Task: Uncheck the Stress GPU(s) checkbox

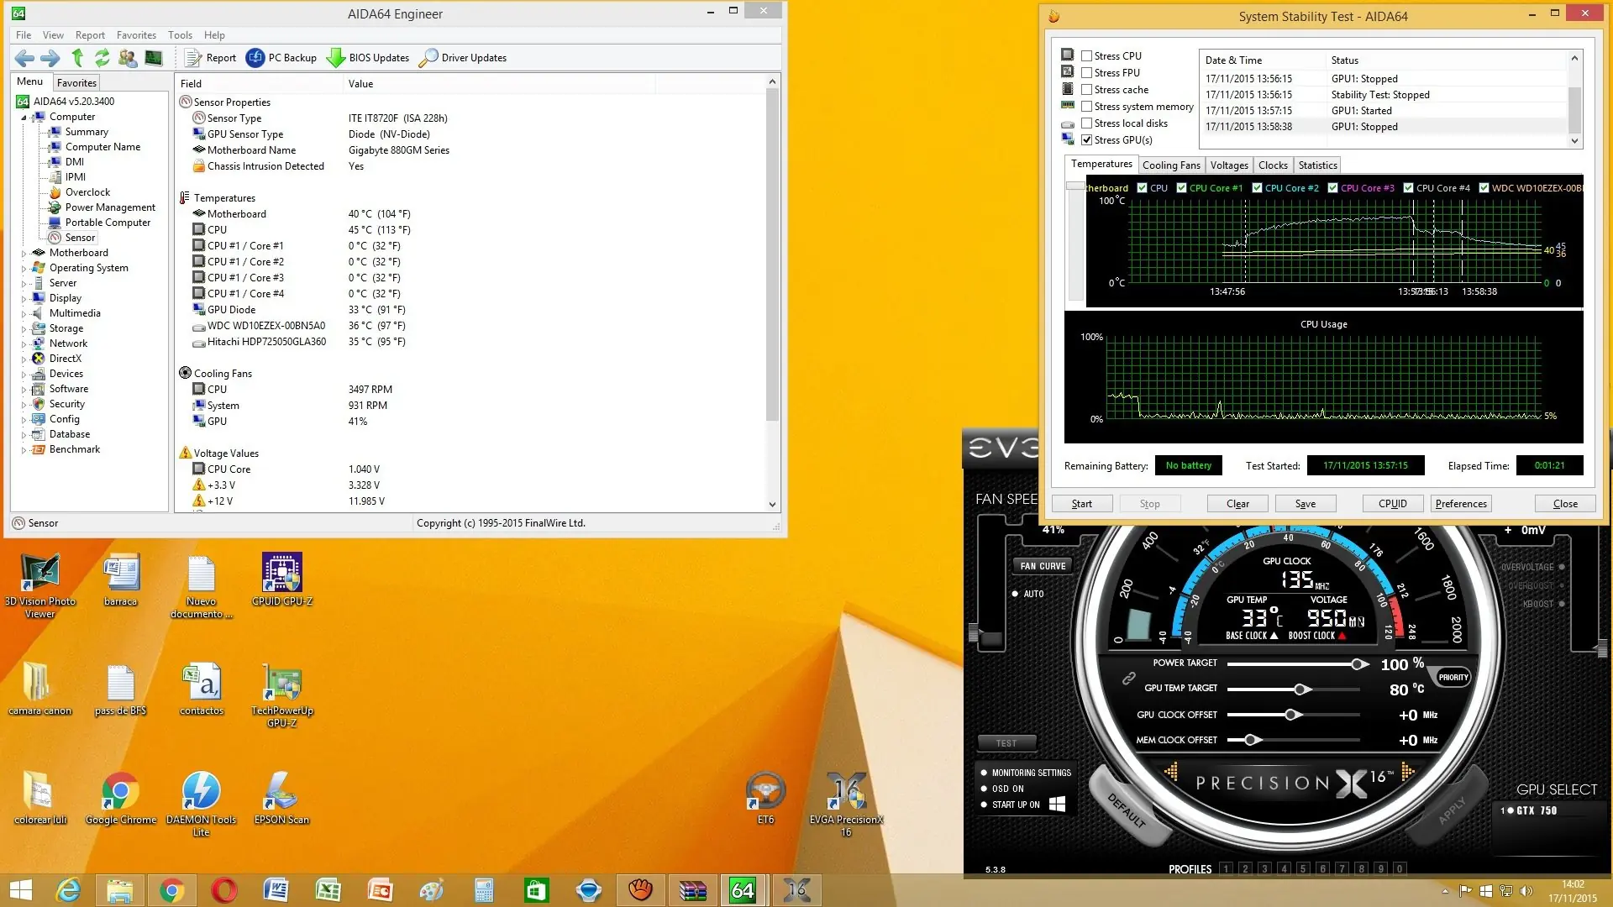Action: pyautogui.click(x=1087, y=140)
